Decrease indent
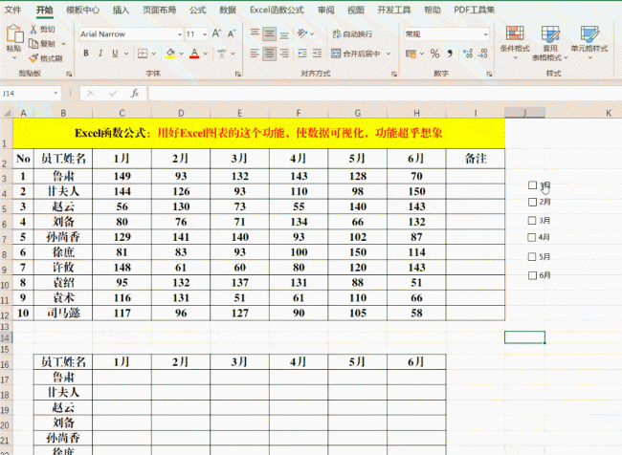Viewport: 622px width, 455px height. [x=302, y=54]
